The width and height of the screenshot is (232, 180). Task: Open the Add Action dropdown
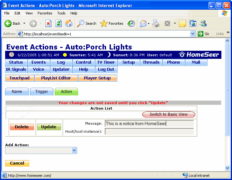pyautogui.click(x=74, y=150)
